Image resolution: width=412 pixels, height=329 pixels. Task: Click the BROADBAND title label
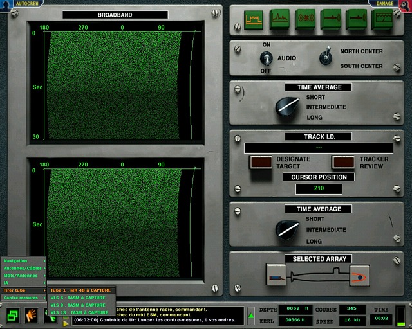pos(115,15)
